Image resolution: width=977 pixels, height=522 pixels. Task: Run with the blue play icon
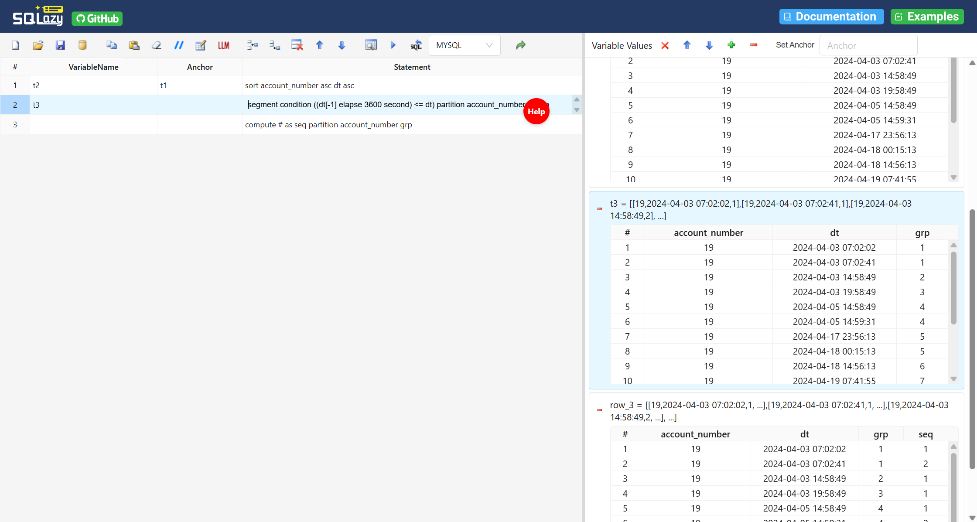pyautogui.click(x=393, y=45)
